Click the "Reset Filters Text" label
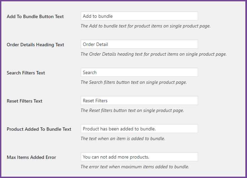Image resolution: width=247 pixels, height=178 pixels. (x=24, y=101)
